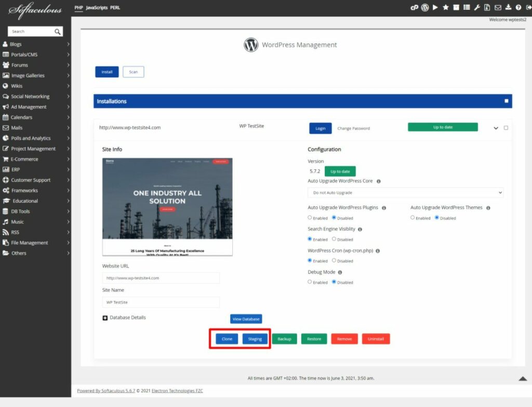Click the site preview thumbnail
This screenshot has height=407, width=532.
168,207
